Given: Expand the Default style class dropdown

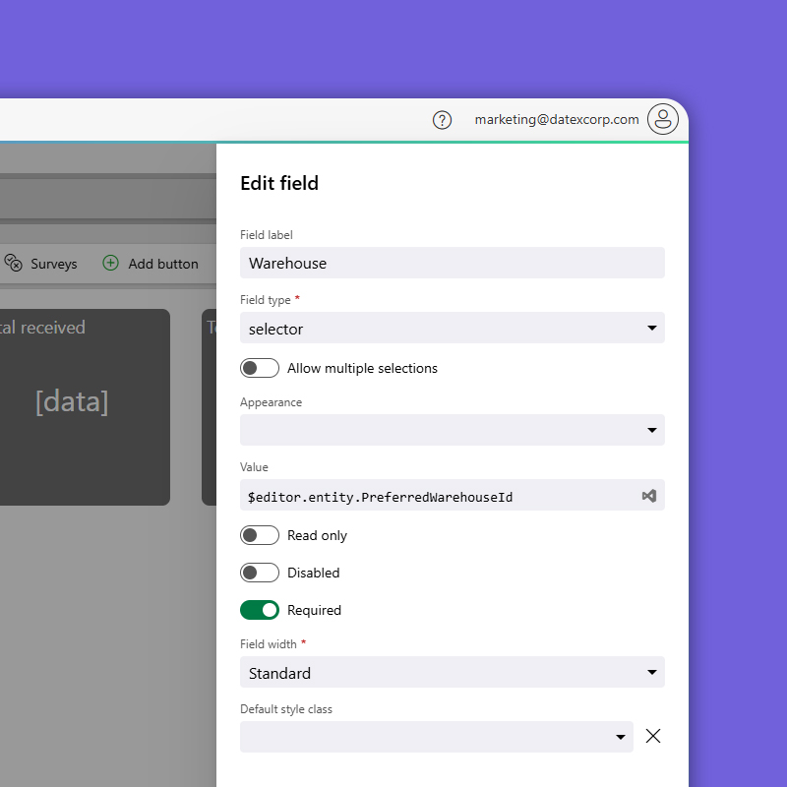Looking at the screenshot, I should tap(437, 737).
